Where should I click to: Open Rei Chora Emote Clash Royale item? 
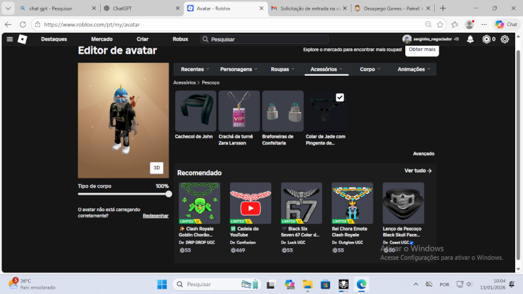point(352,203)
